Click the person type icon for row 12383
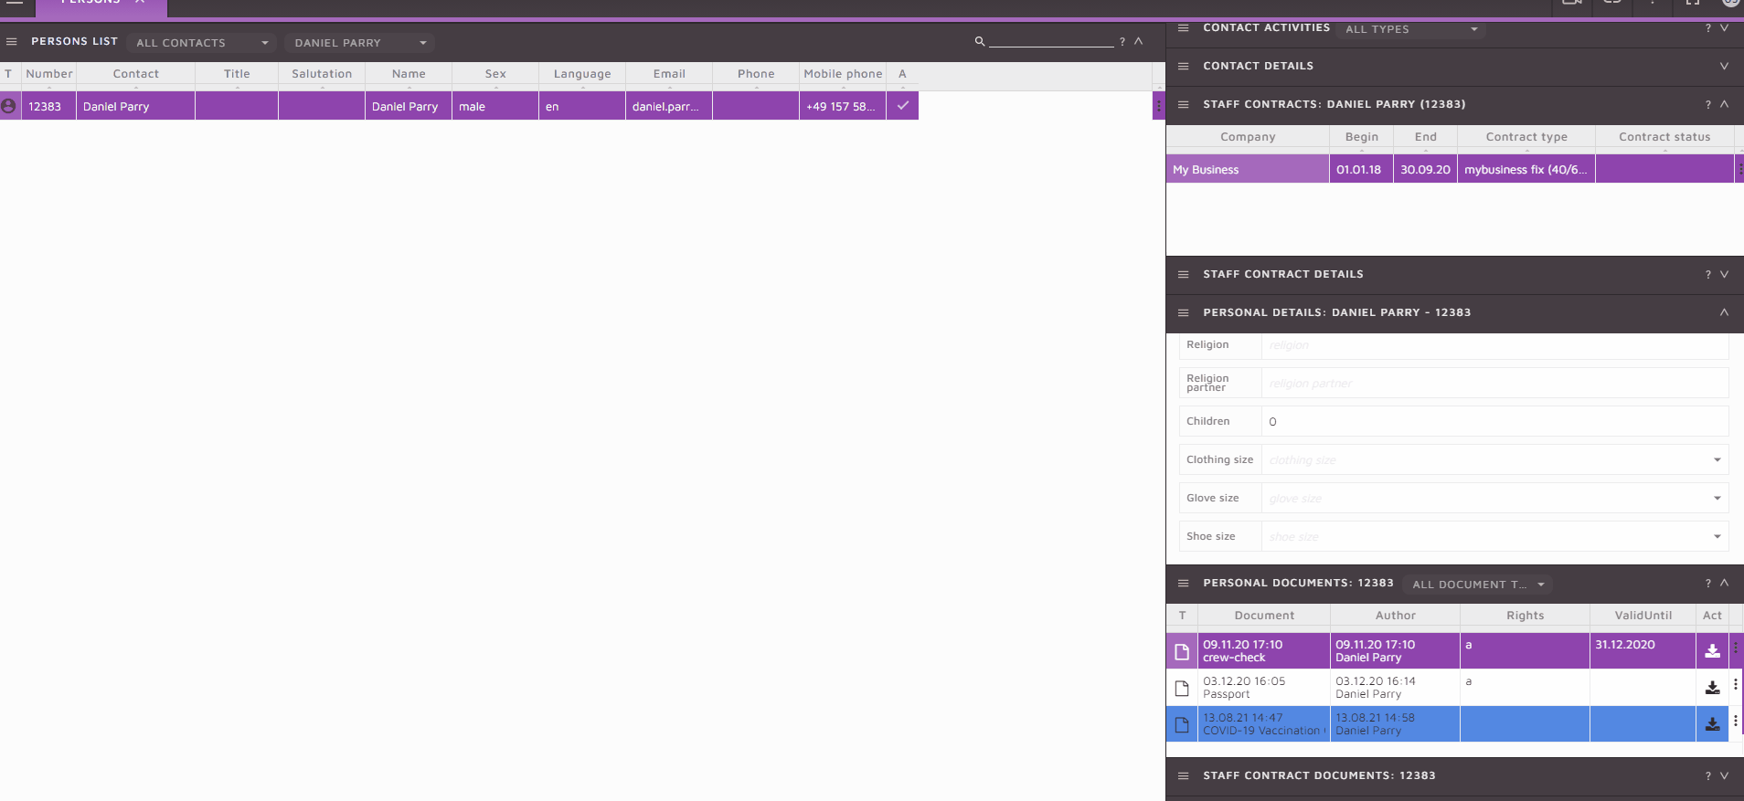 (9, 106)
